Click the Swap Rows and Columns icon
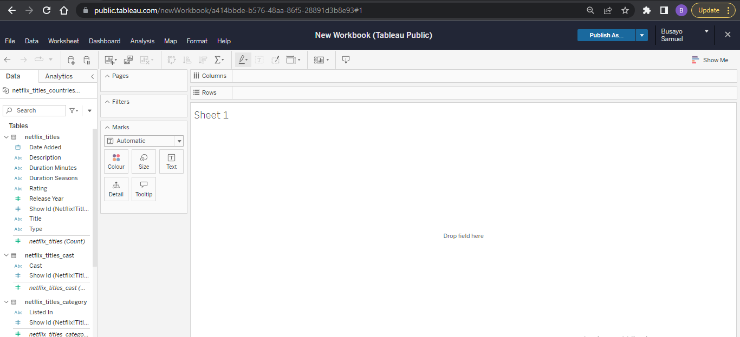The width and height of the screenshot is (740, 337). 171,60
